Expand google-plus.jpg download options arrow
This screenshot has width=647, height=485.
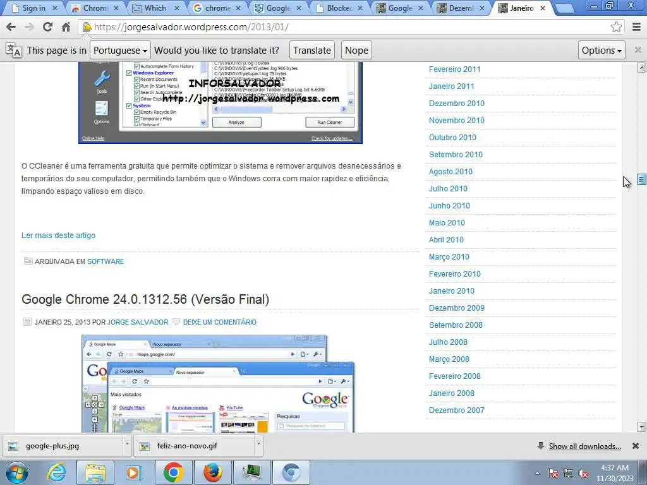pos(127,445)
